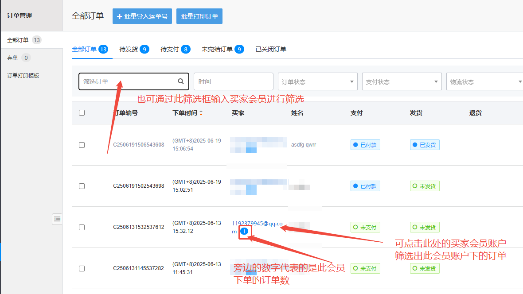Switch to the 已关闭订单 tab
The width and height of the screenshot is (523, 294).
click(x=271, y=49)
